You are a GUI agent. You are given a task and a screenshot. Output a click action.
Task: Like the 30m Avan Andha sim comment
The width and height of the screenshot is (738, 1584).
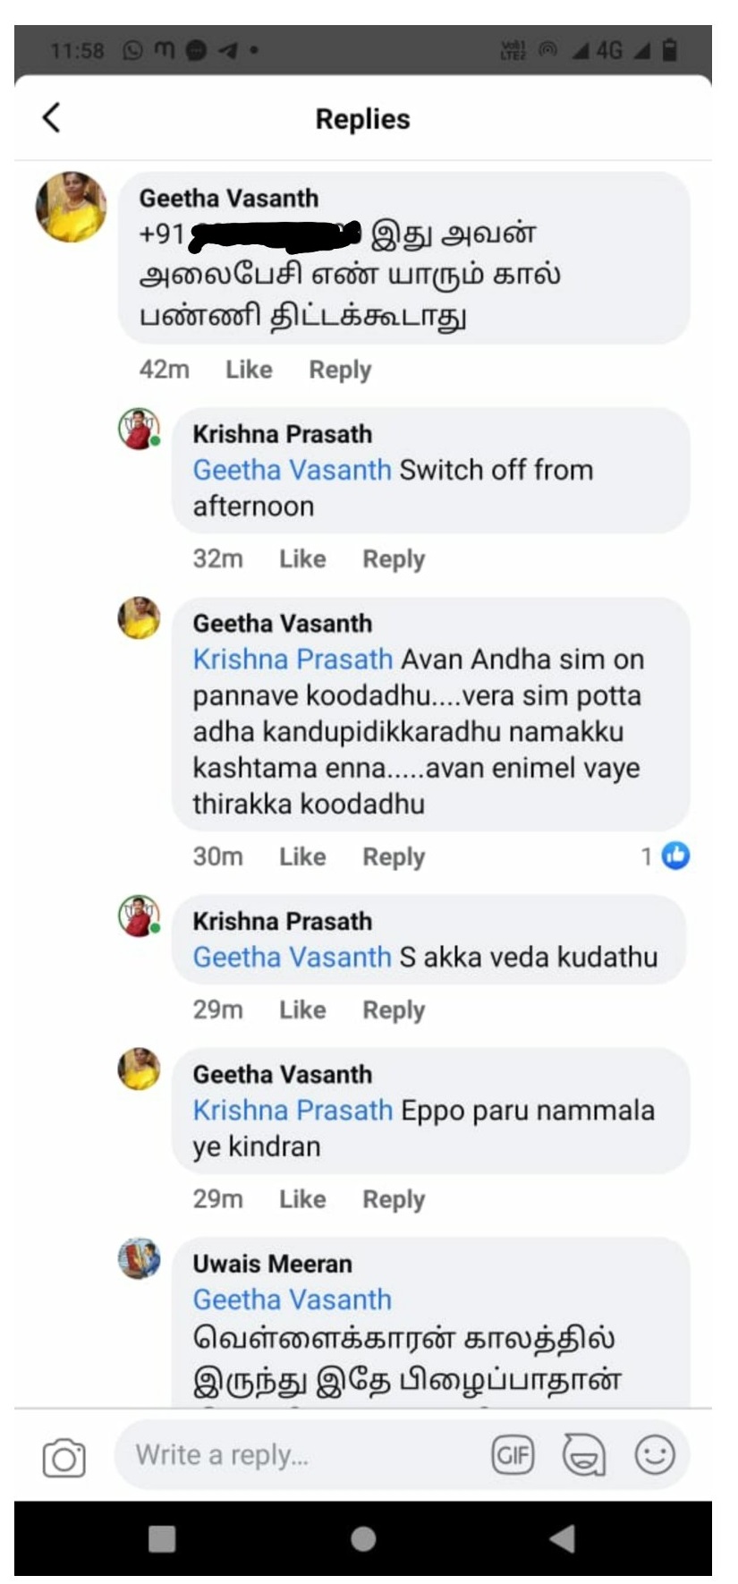302,857
